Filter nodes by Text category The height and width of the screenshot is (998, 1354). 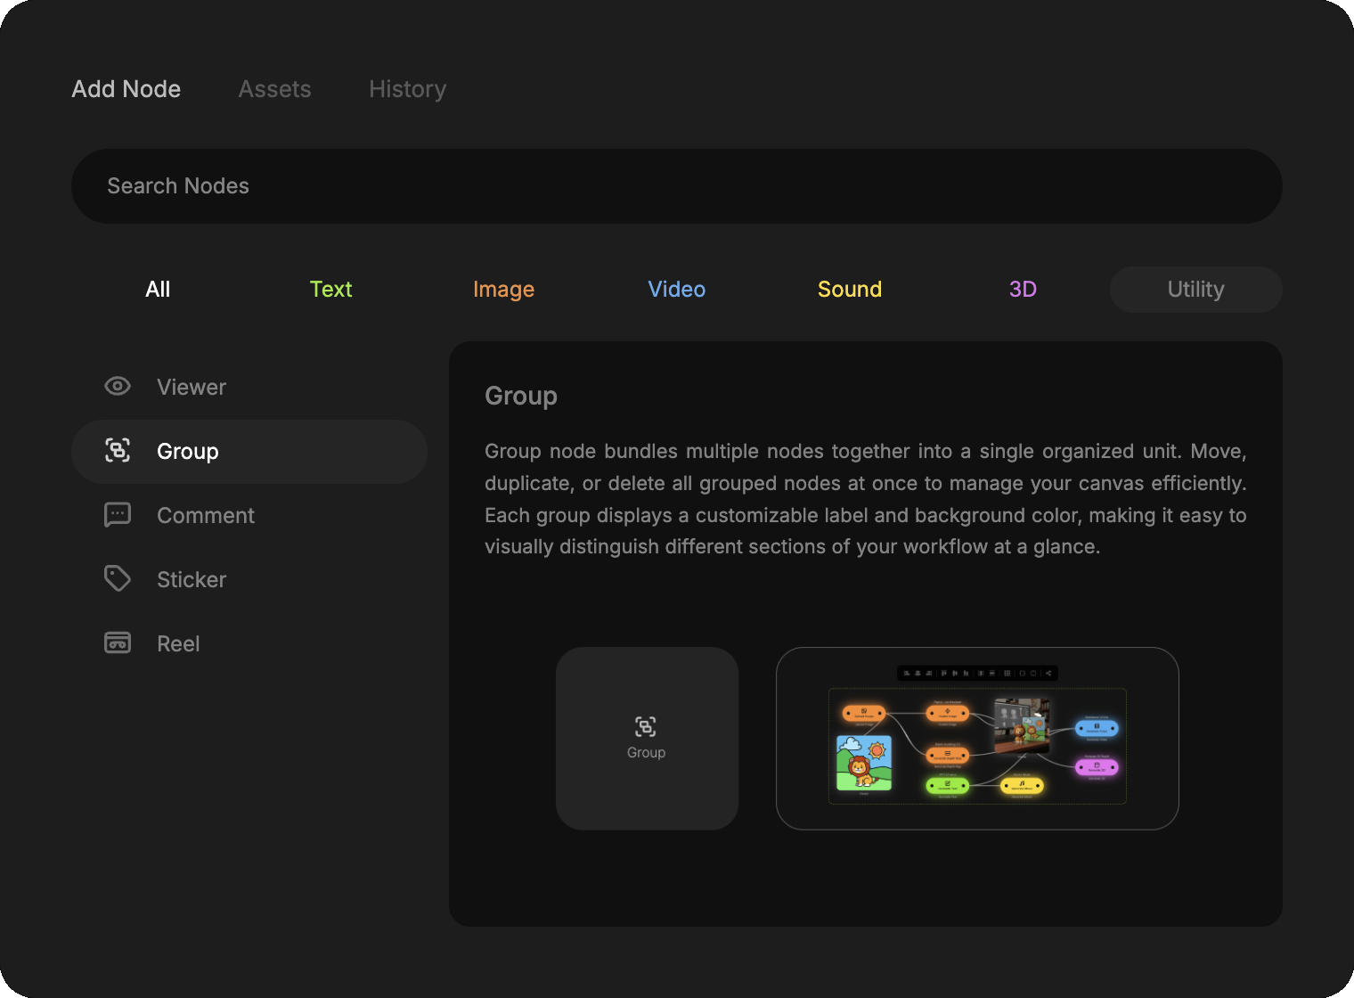330,290
